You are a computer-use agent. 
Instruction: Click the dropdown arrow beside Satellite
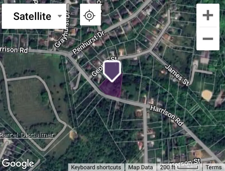60,16
